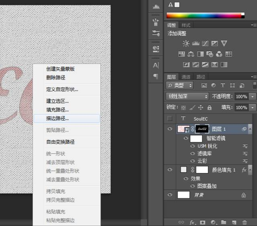Hide the 滤镜库 filter
The height and width of the screenshot is (226, 257).
coord(193,153)
